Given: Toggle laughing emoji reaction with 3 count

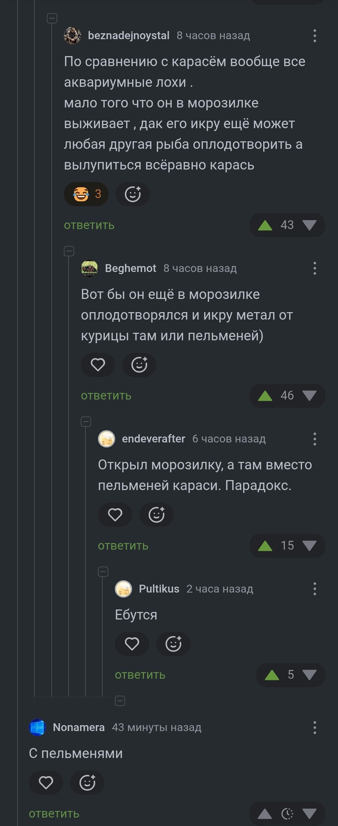Looking at the screenshot, I should (86, 194).
